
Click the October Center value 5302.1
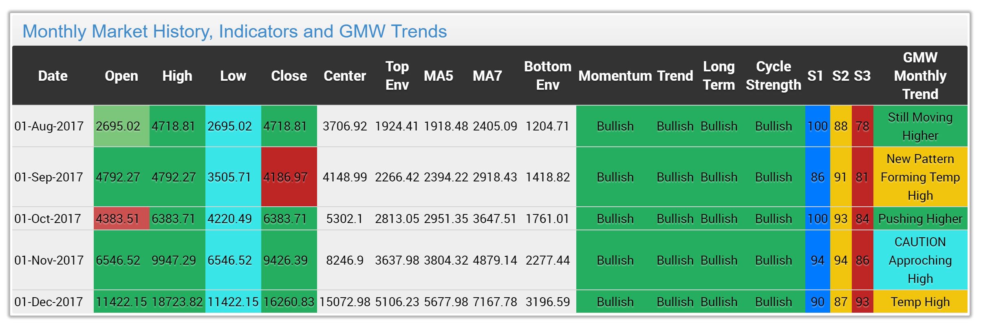coord(345,219)
